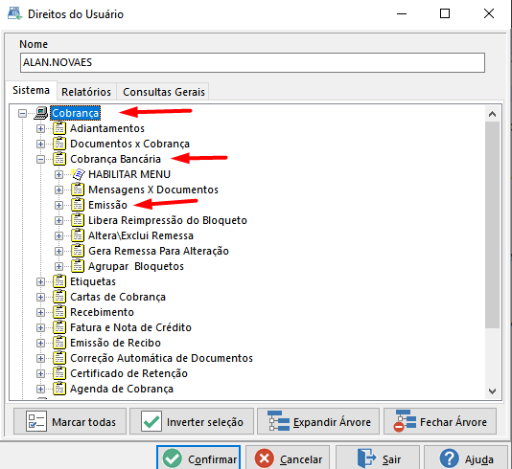Open the Consultas Gerais tab
512x469 pixels.
pos(164,92)
